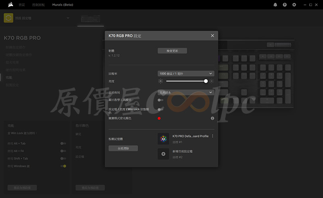Open three-dot menu for K70 PRO profile
The height and width of the screenshot is (198, 323).
(213, 136)
